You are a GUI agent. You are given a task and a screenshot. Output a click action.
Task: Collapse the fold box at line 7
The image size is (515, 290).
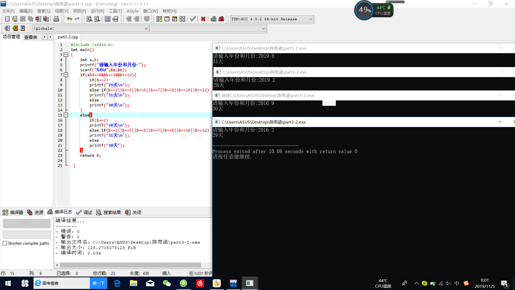[x=66, y=75]
